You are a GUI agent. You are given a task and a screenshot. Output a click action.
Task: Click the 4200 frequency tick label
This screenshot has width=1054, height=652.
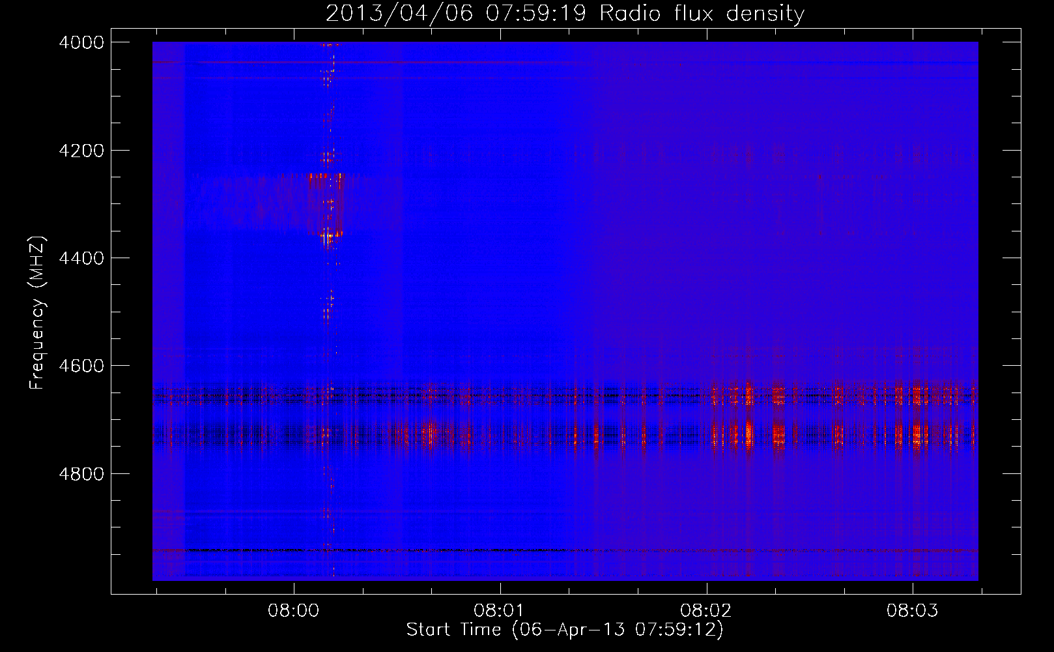pyautogui.click(x=81, y=151)
